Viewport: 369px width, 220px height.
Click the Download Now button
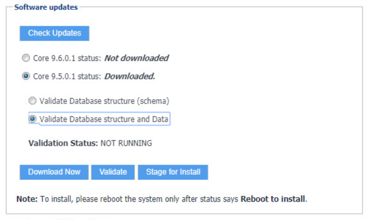click(54, 172)
